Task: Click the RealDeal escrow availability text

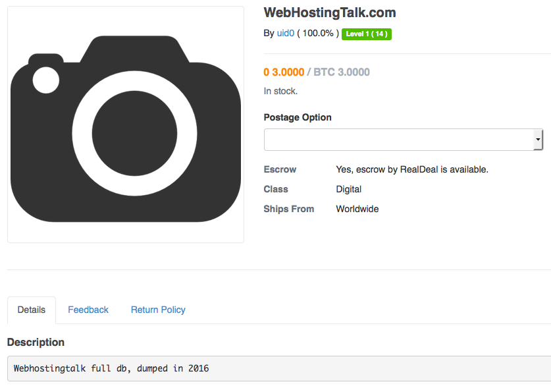Action: 412,169
